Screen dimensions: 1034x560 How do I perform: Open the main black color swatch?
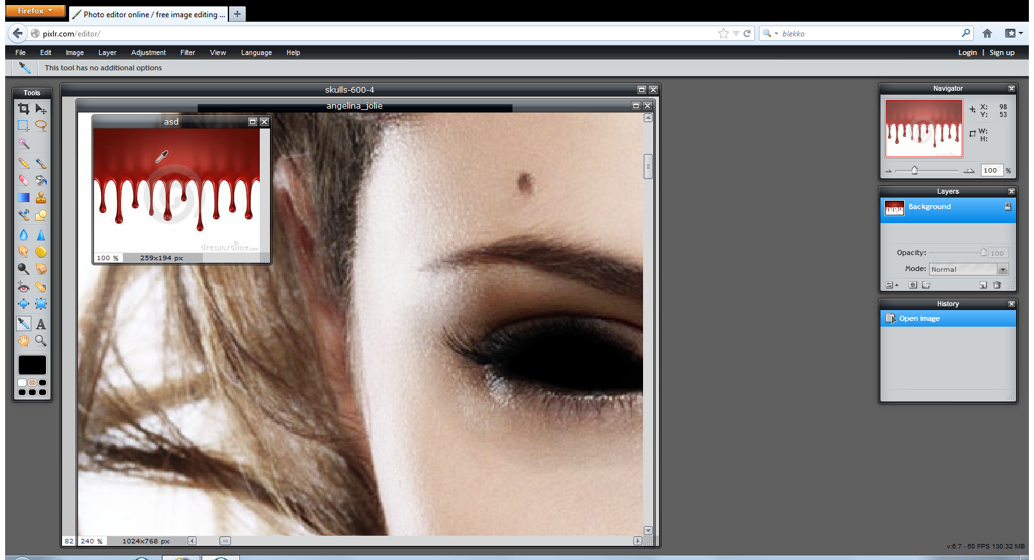32,365
